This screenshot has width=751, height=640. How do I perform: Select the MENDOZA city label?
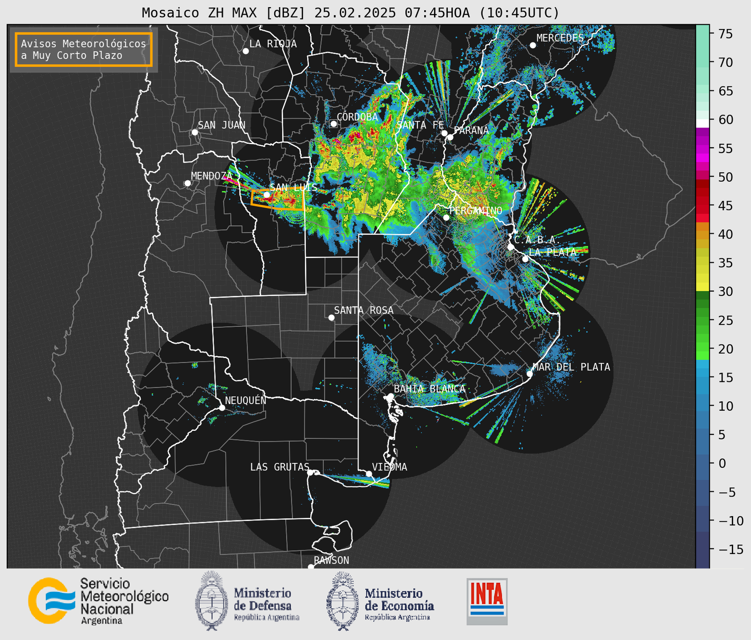coord(211,176)
